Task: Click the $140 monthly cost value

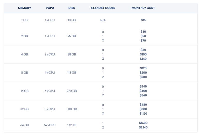Action: [143, 59]
